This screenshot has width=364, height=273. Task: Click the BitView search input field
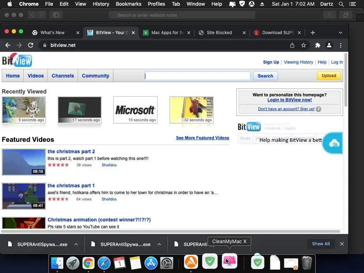coord(197,76)
